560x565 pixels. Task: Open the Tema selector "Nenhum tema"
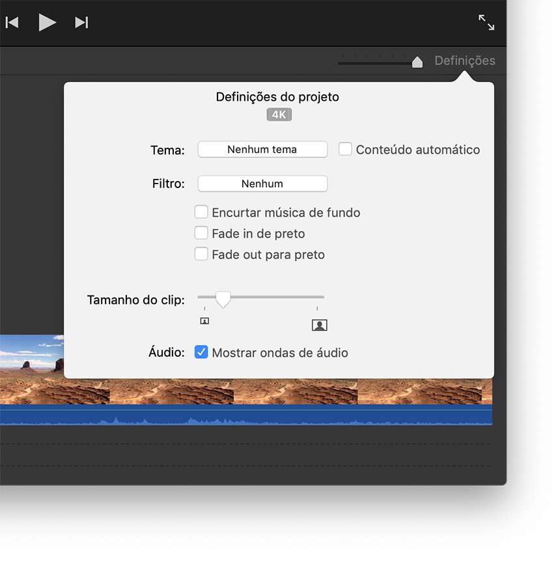pos(262,149)
